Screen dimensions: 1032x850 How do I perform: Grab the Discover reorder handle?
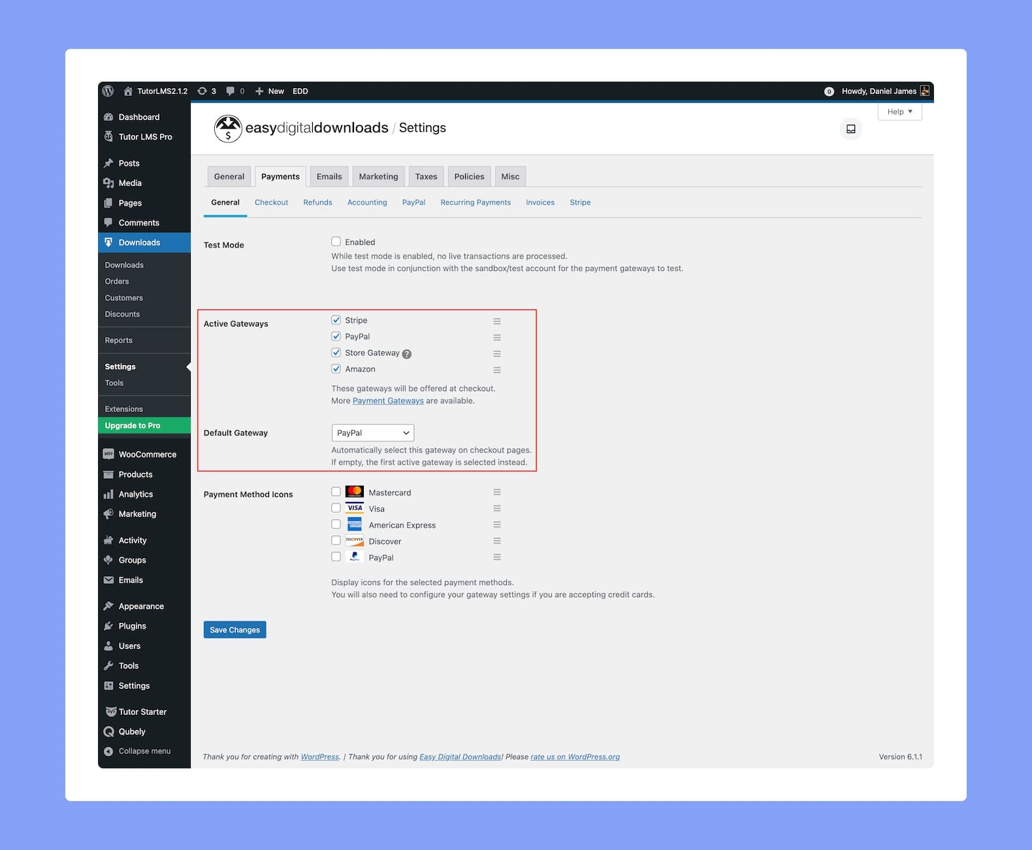point(497,541)
